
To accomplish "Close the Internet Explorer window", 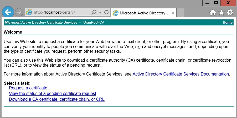I will pyautogui.click(x=229, y=3).
